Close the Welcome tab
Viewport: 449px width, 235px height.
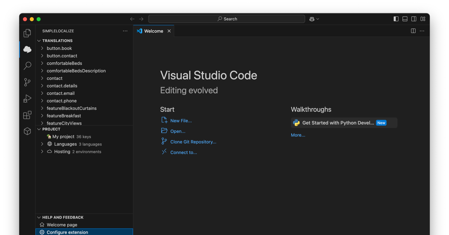169,31
